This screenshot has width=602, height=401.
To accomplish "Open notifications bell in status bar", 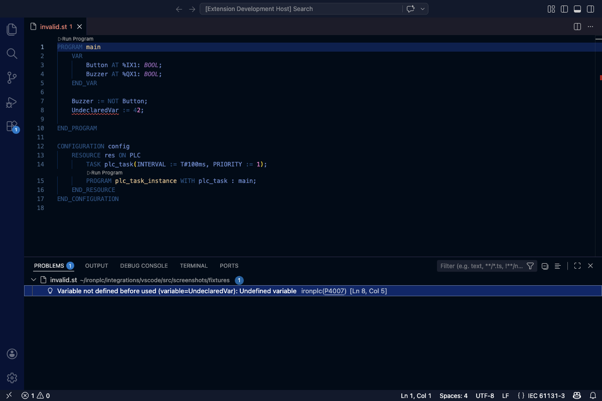I will click(592, 395).
